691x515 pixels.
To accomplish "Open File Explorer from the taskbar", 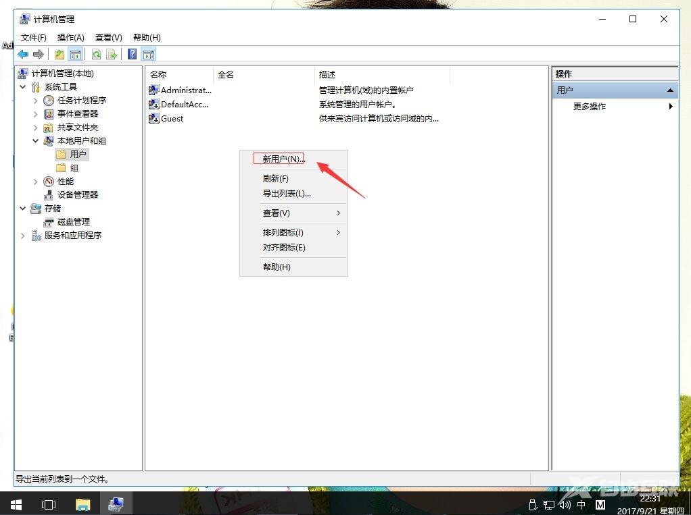I will point(82,504).
